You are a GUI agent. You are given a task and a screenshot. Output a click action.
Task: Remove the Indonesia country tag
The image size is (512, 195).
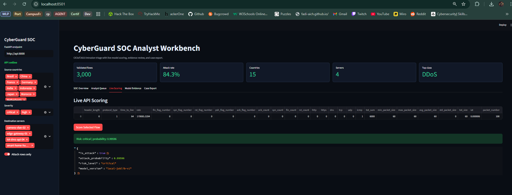point(34,88)
